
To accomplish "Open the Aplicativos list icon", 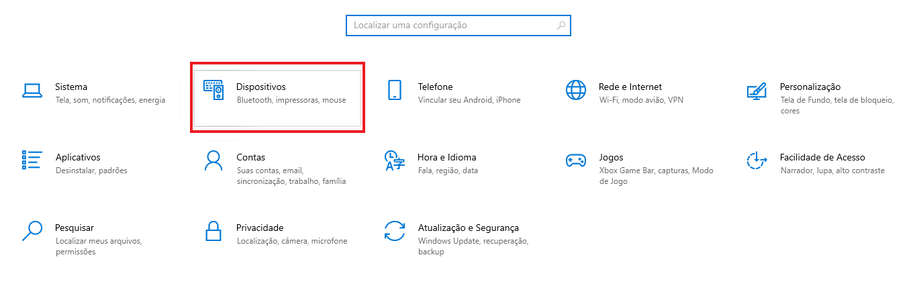I will tap(32, 160).
